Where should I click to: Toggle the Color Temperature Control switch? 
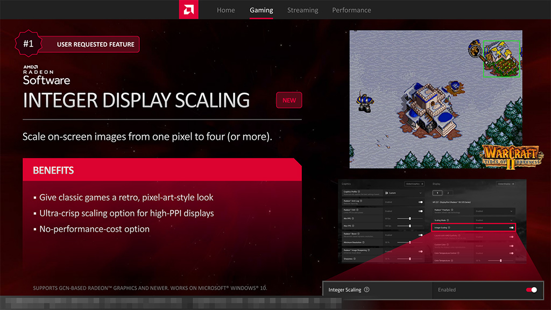[512, 253]
